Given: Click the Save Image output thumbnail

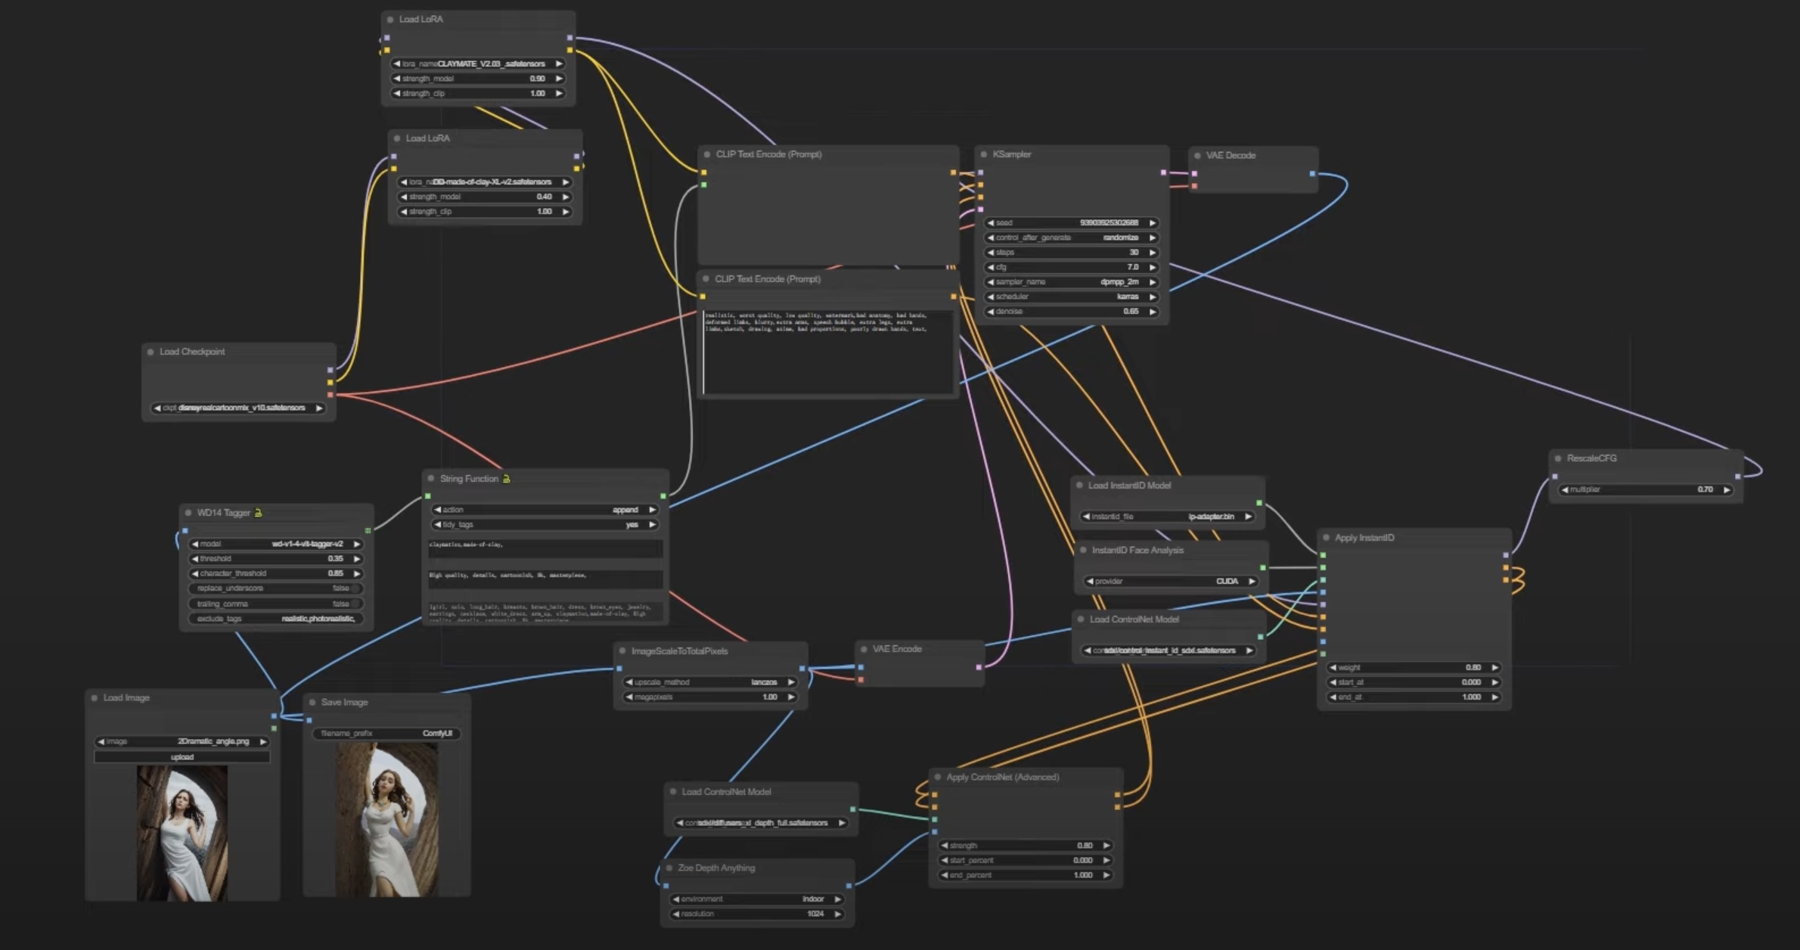Looking at the screenshot, I should click(x=386, y=819).
